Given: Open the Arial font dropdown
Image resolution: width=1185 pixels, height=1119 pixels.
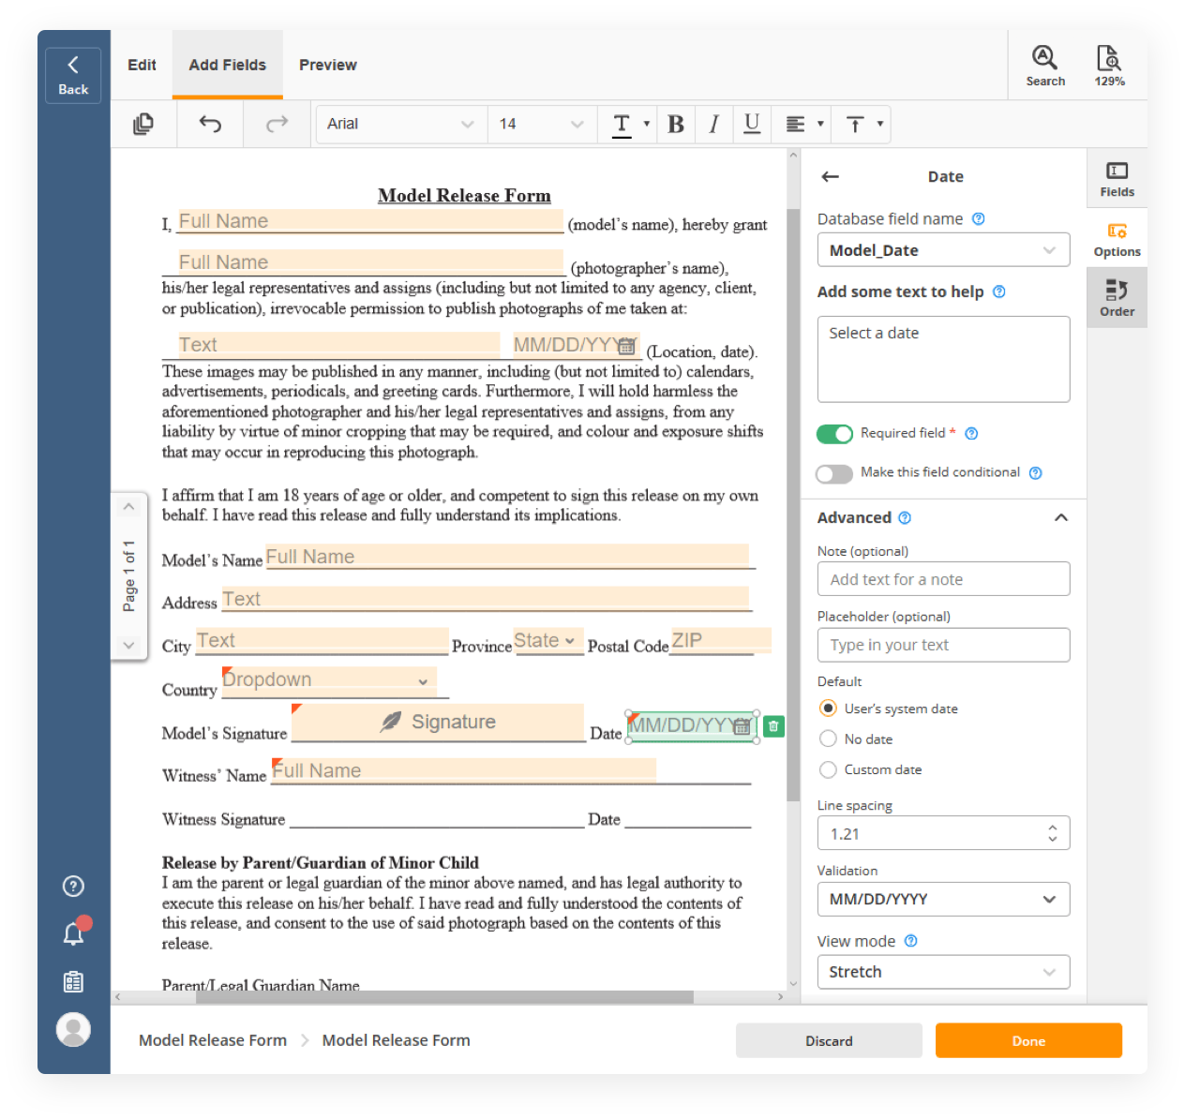Looking at the screenshot, I should point(399,124).
